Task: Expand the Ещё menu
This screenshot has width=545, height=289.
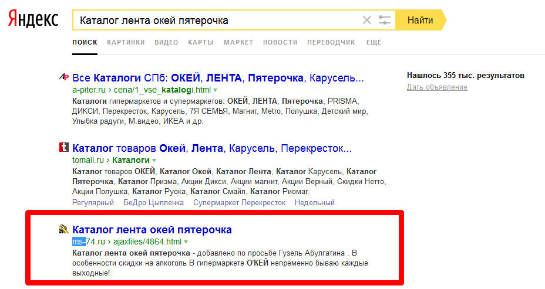Action: 374,42
